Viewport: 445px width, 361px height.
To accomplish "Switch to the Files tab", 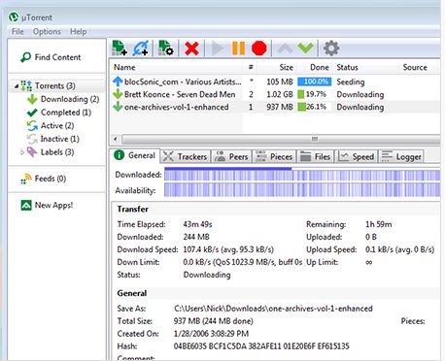I will 315,156.
